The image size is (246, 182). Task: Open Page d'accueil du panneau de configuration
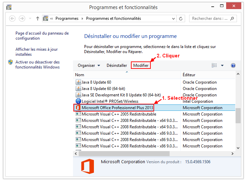pos(42,36)
